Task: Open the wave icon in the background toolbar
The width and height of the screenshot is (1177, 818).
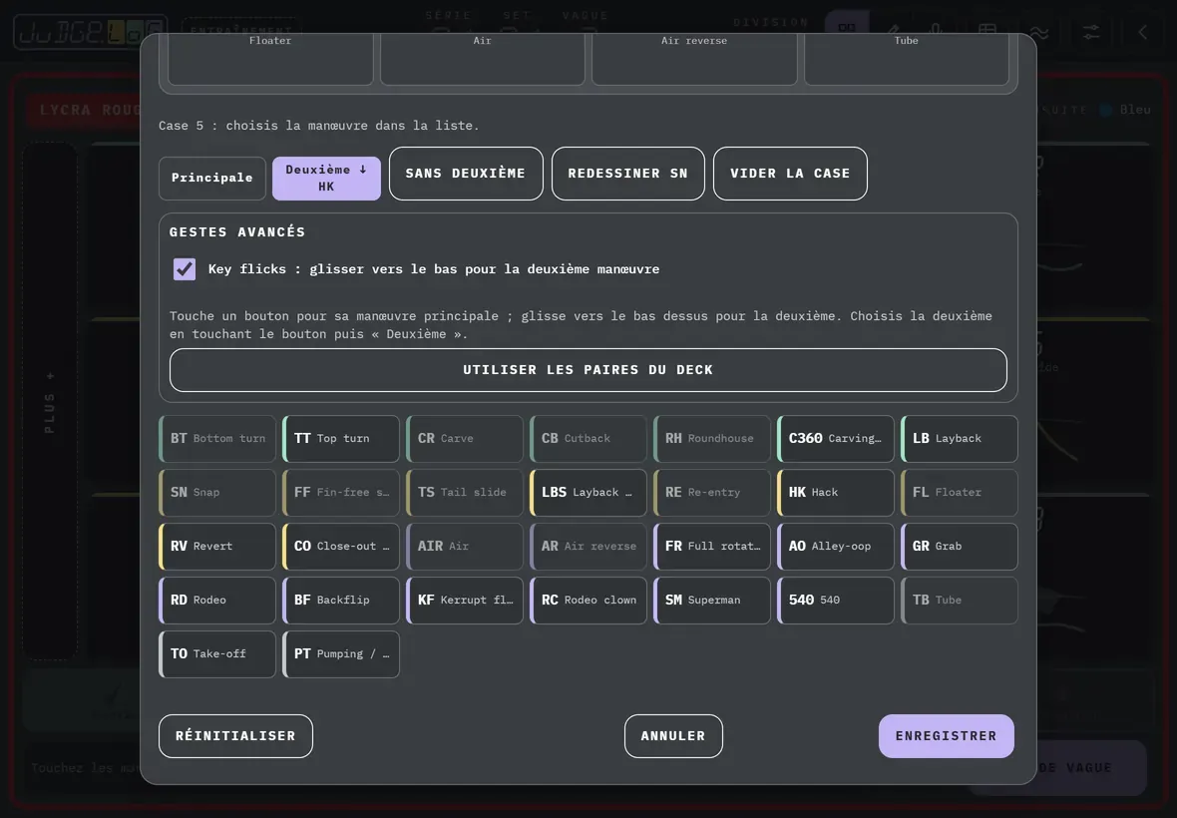Action: point(1039,32)
